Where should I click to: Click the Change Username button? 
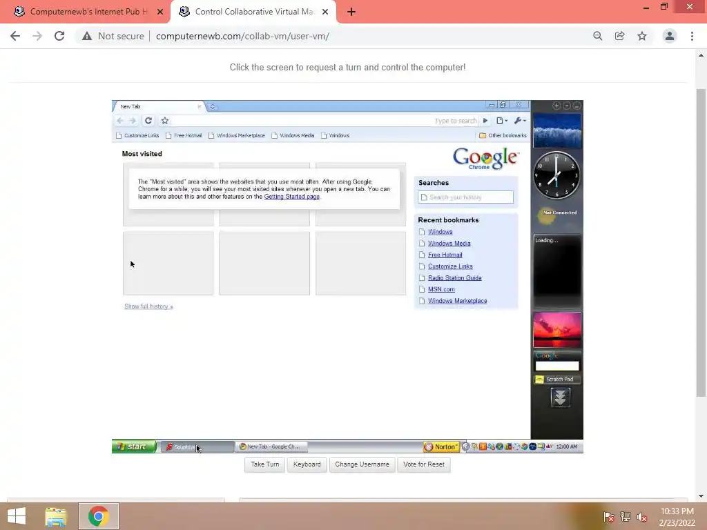pos(362,464)
